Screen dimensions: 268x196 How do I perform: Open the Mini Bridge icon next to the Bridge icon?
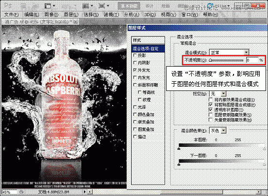pyautogui.click(x=35, y=6)
